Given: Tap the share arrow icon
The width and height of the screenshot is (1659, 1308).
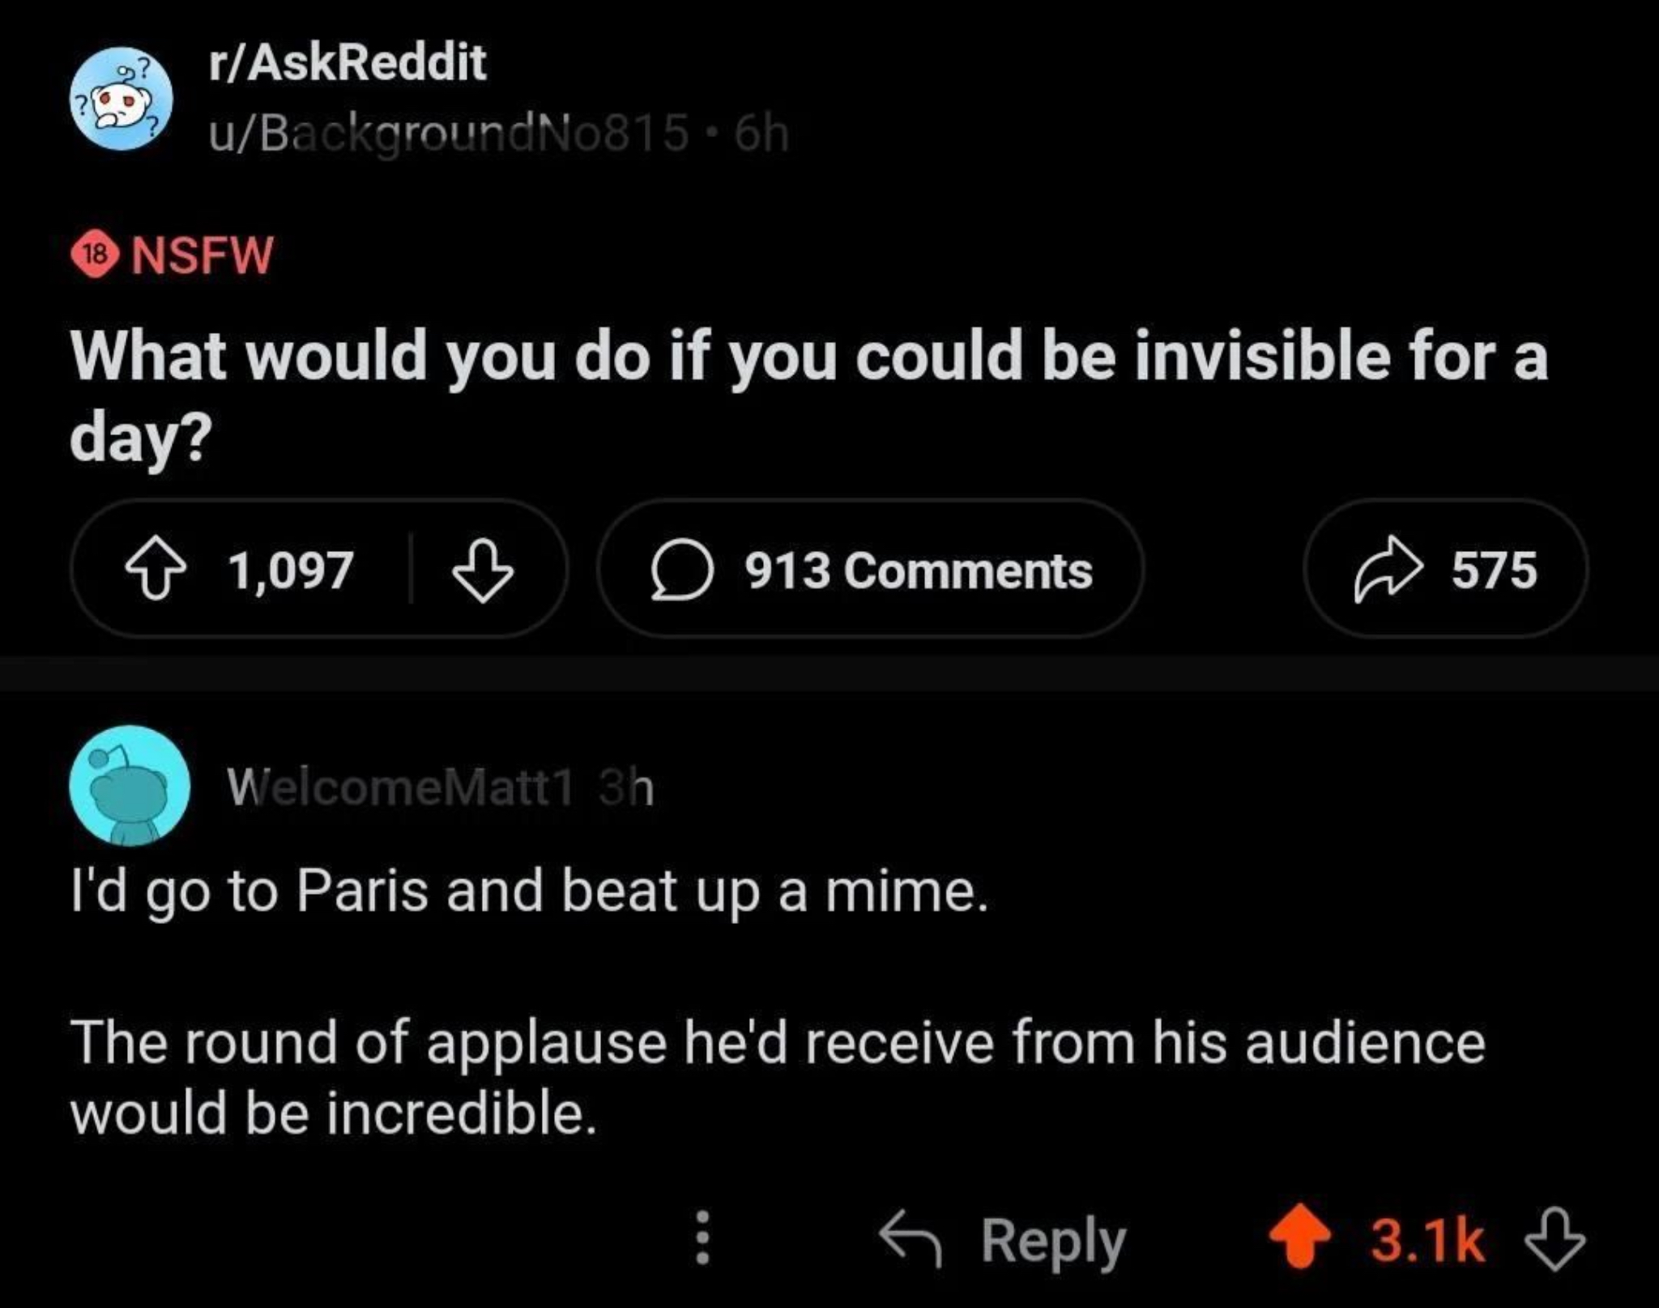Looking at the screenshot, I should coord(1388,570).
